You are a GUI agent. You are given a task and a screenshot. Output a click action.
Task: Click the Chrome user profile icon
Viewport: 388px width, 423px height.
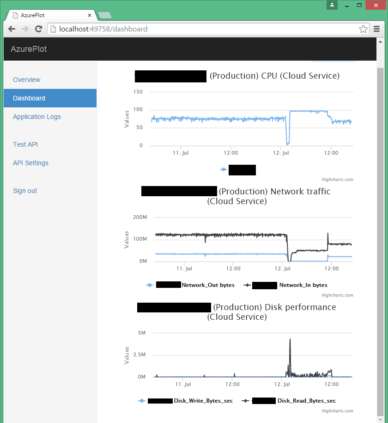(x=332, y=5)
